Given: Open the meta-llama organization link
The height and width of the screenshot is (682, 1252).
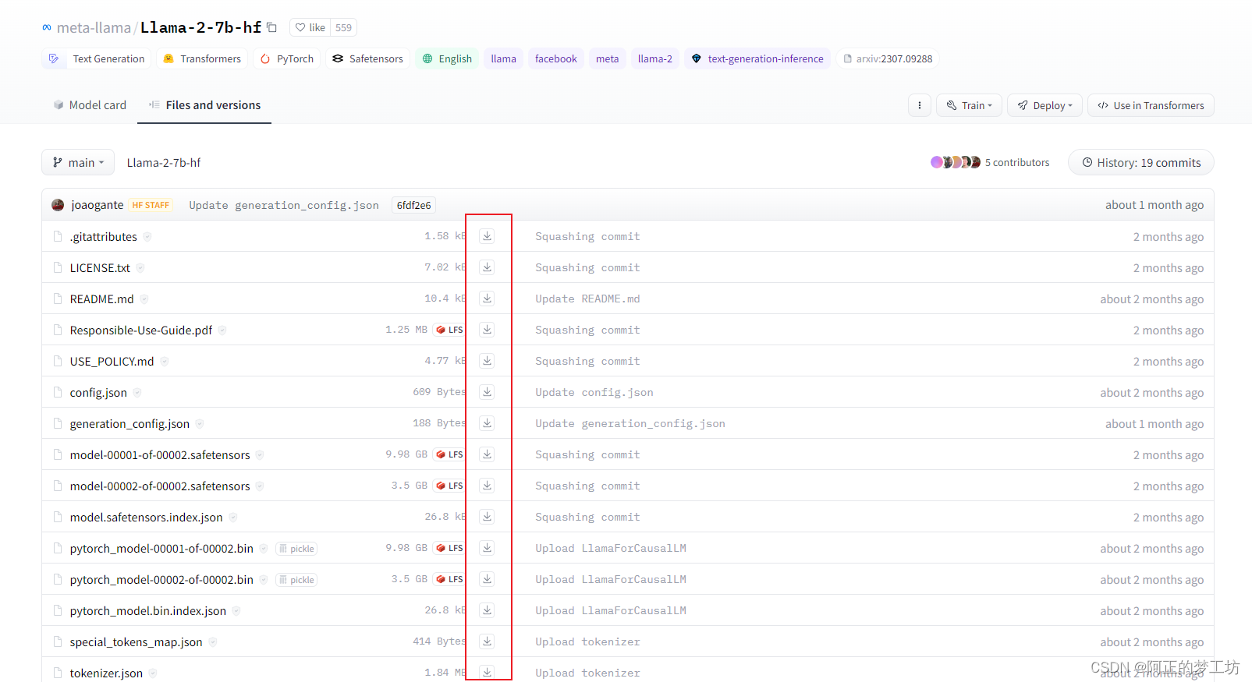Looking at the screenshot, I should pyautogui.click(x=94, y=27).
